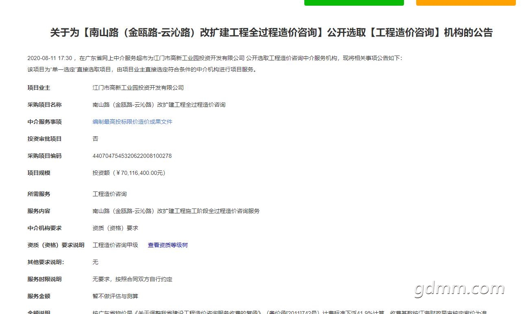Click the green button at the top
The height and width of the screenshot is (314, 524).
pos(354,2)
